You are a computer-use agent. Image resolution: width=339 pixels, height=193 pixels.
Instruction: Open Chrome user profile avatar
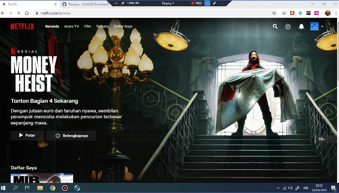[328, 13]
